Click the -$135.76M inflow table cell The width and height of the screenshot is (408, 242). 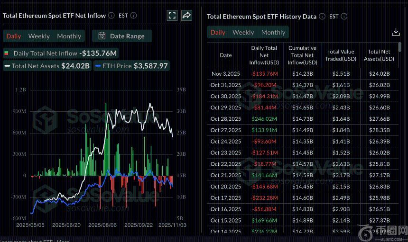click(x=264, y=74)
